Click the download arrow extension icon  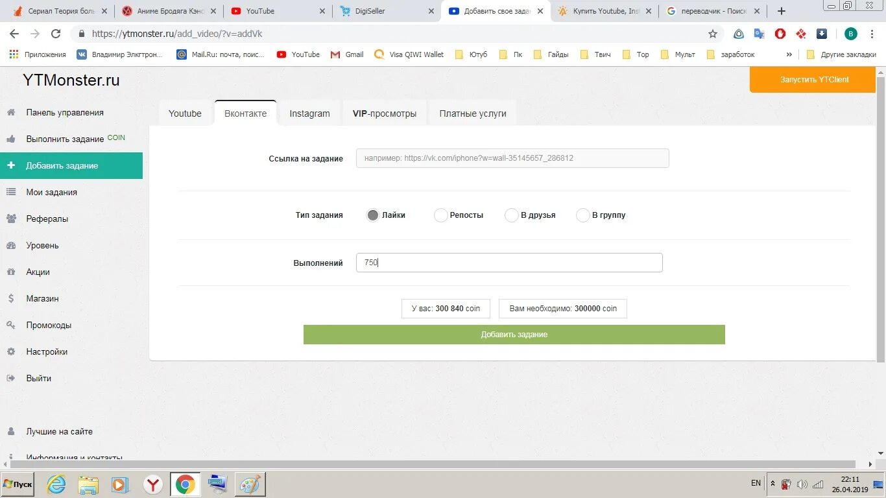coord(822,34)
